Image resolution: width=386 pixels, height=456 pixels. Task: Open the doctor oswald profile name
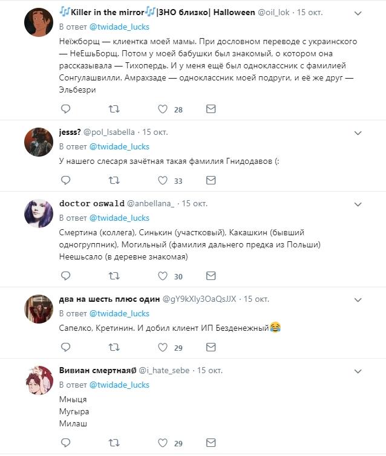[x=91, y=203]
